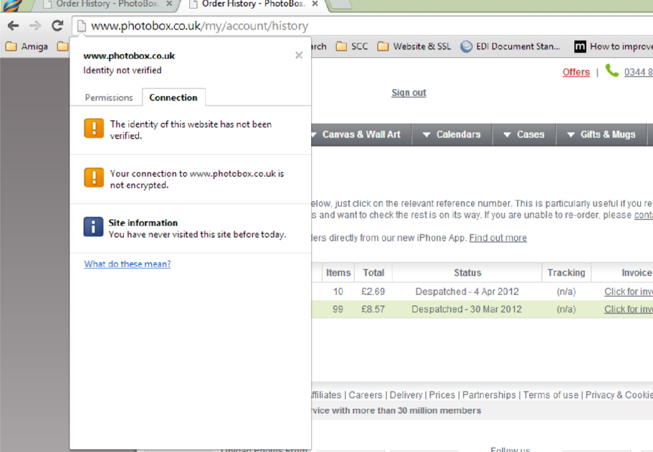The width and height of the screenshot is (653, 452).
Task: Click the identity not verified warning icon
Action: click(94, 128)
